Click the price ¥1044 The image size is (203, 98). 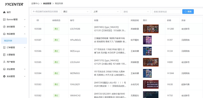point(171,73)
